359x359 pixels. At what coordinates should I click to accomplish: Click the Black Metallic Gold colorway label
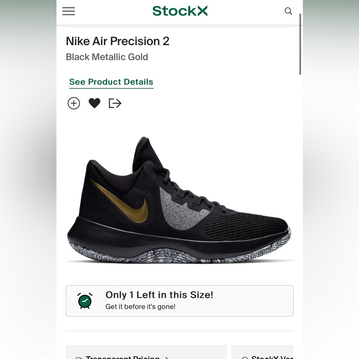(x=107, y=57)
